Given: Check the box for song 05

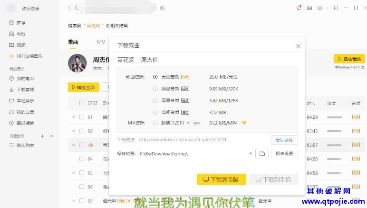Looking at the screenshot, I should click(x=82, y=173).
